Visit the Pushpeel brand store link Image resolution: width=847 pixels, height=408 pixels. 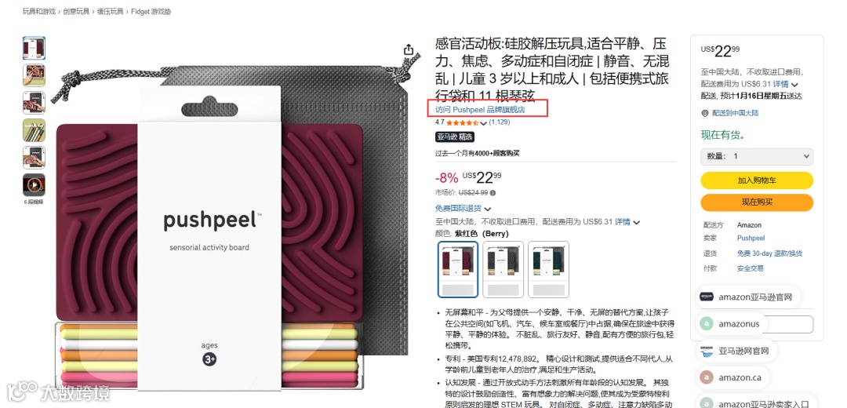tap(480, 110)
